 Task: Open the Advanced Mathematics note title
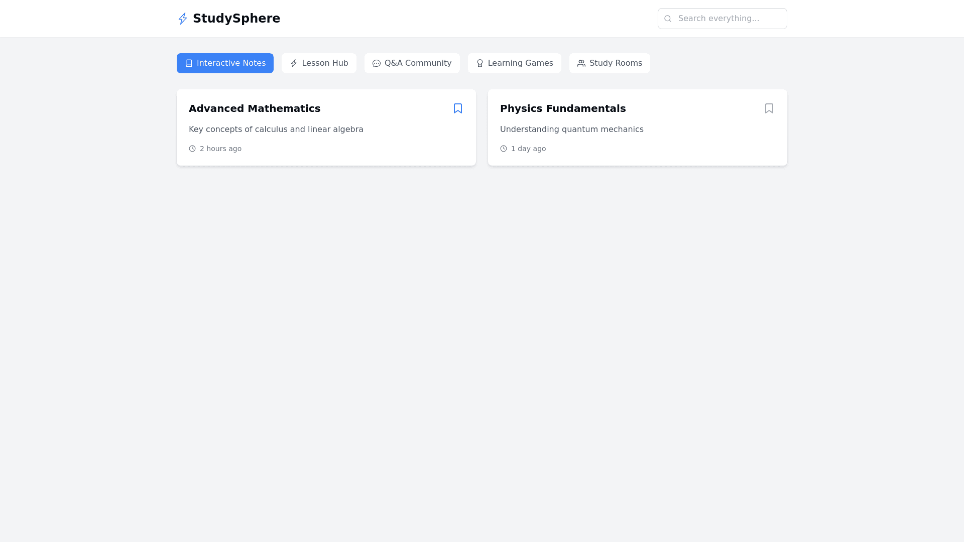tap(255, 108)
